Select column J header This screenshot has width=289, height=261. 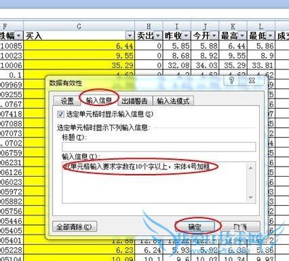click(205, 27)
